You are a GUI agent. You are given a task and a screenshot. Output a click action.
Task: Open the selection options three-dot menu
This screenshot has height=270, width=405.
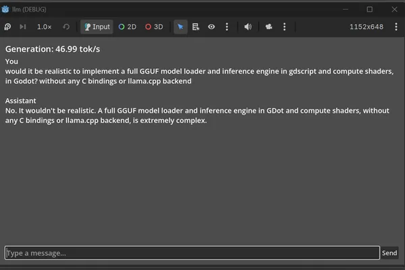point(227,26)
